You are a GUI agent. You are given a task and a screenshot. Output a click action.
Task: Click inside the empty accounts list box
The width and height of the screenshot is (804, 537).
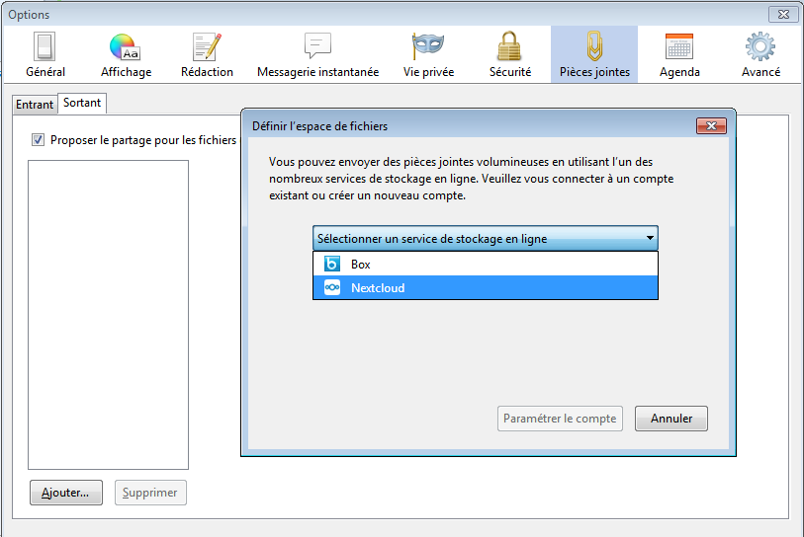point(108,314)
